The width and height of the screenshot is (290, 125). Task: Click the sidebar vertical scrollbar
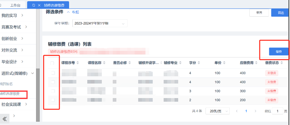[x=38, y=95]
